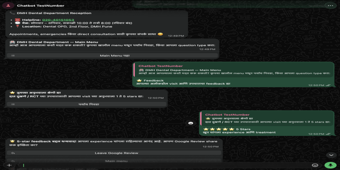Open the attachment plus icon
The width and height of the screenshot is (340, 170).
coord(9,165)
